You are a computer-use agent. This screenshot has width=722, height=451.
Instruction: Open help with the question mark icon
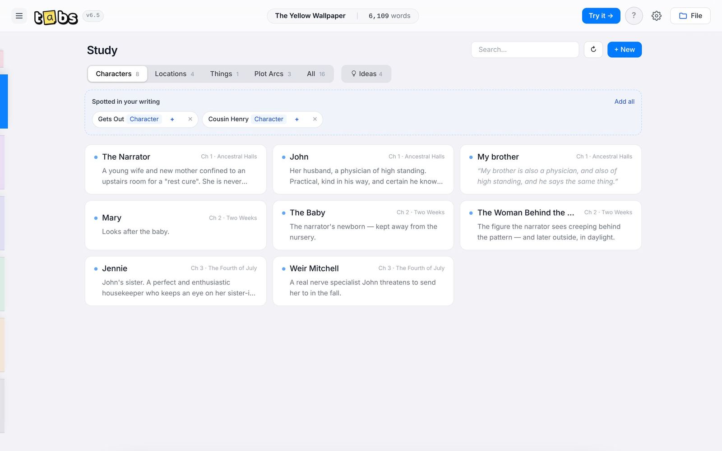(634, 16)
